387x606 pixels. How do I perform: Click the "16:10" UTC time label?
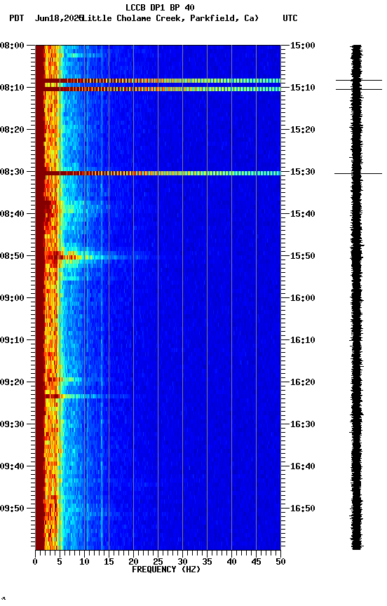[303, 340]
